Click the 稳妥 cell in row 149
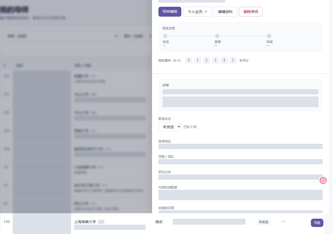This screenshot has height=234, width=333. (159, 222)
